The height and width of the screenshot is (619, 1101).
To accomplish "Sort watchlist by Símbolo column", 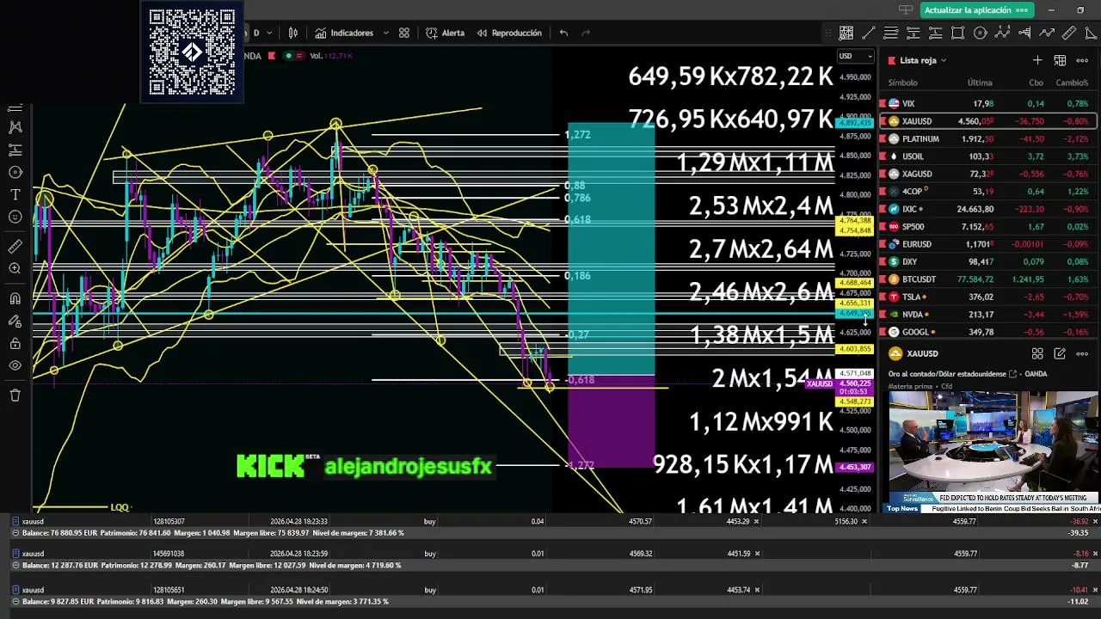I will [902, 83].
